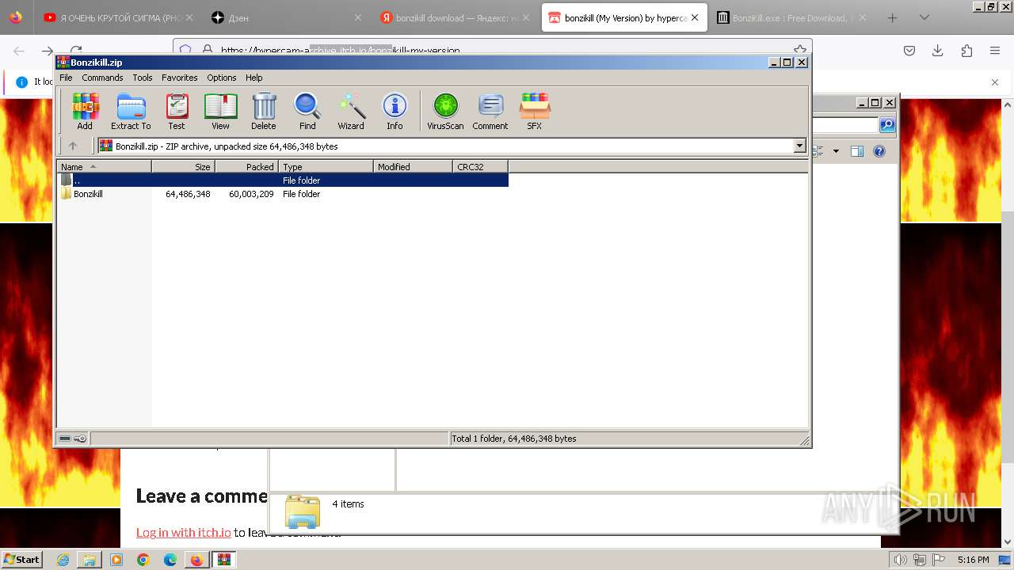This screenshot has height=570, width=1014.
Task: Open the Firefox downloads icon
Action: [938, 51]
